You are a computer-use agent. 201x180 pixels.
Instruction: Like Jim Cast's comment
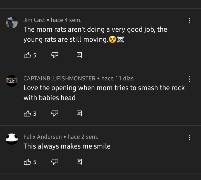point(27,55)
